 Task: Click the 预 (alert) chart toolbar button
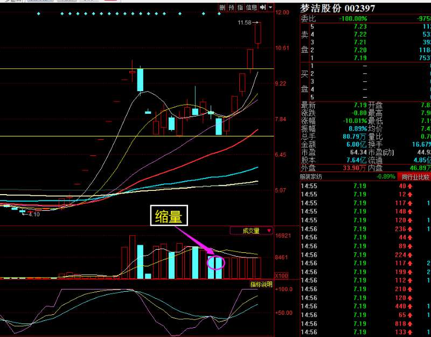232,8
